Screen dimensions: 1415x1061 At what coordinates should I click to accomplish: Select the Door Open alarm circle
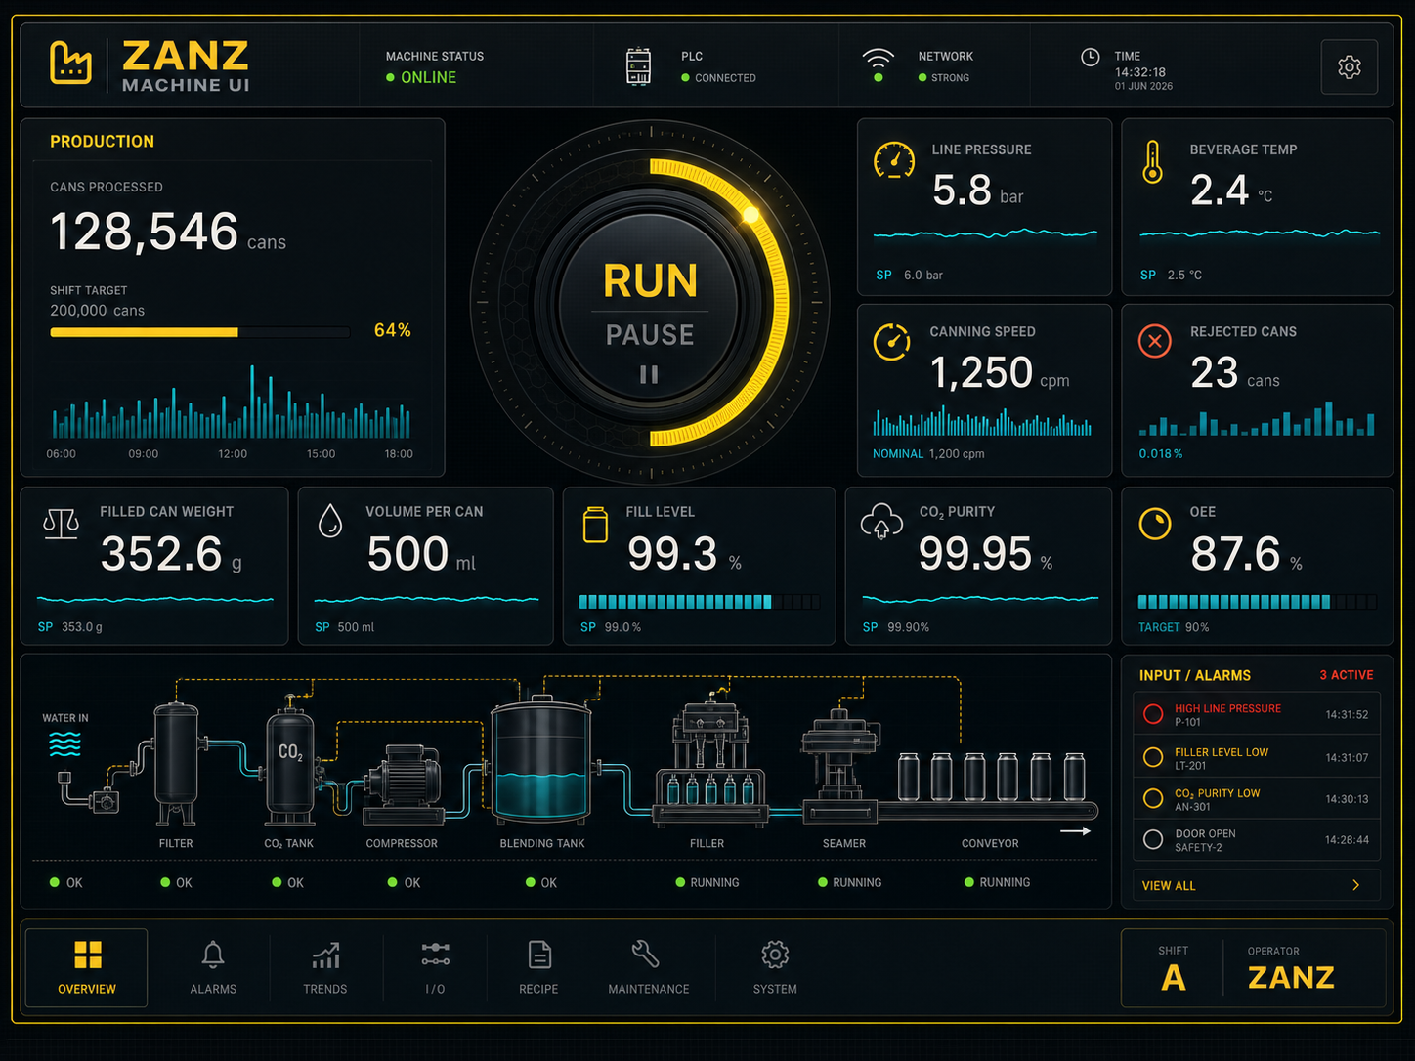point(1153,838)
